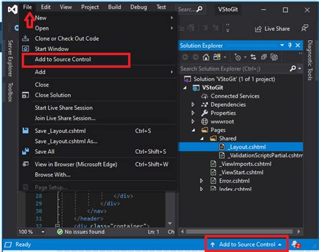The image size is (319, 252).
Task: Expand the Dependencies node
Action: tap(193, 104)
